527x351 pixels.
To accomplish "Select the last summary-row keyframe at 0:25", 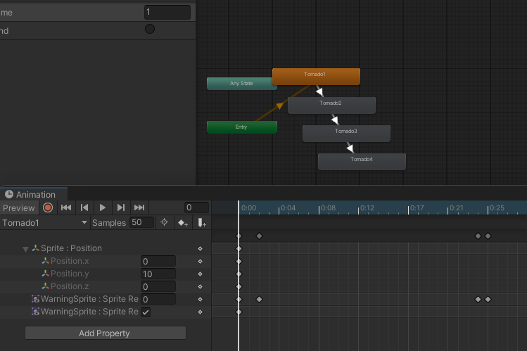I will [488, 236].
